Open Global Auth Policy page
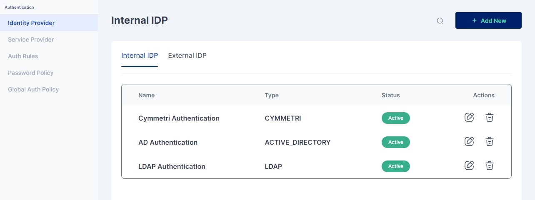Image resolution: width=535 pixels, height=200 pixels. click(33, 89)
